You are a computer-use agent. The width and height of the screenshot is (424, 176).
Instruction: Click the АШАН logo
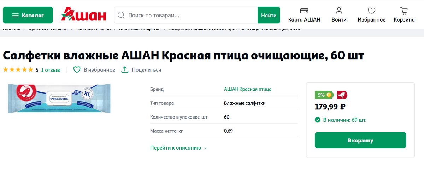pos(83,15)
